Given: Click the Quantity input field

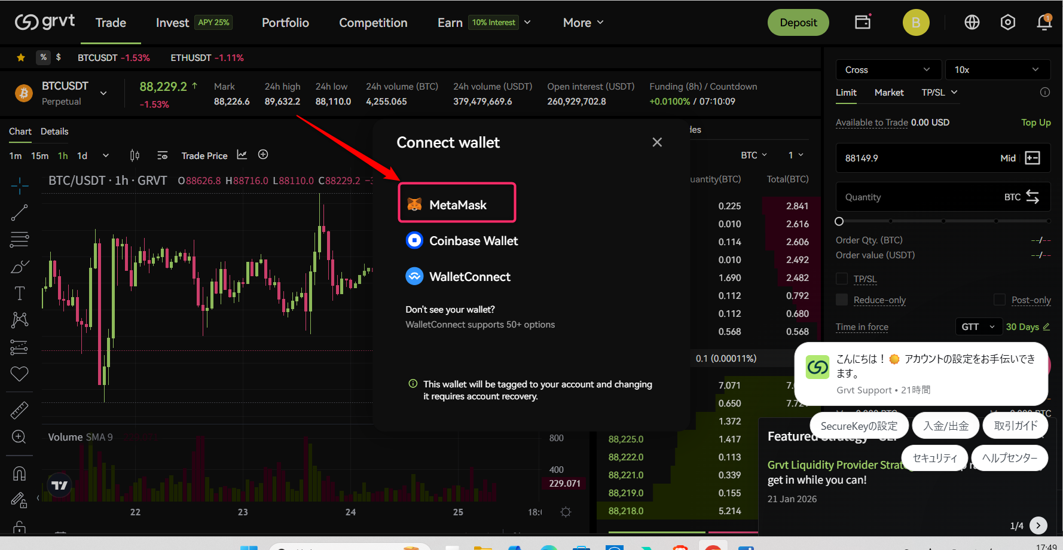Looking at the screenshot, I should pyautogui.click(x=921, y=197).
